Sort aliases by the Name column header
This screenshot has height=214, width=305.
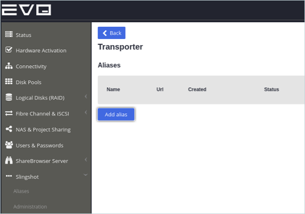113,89
